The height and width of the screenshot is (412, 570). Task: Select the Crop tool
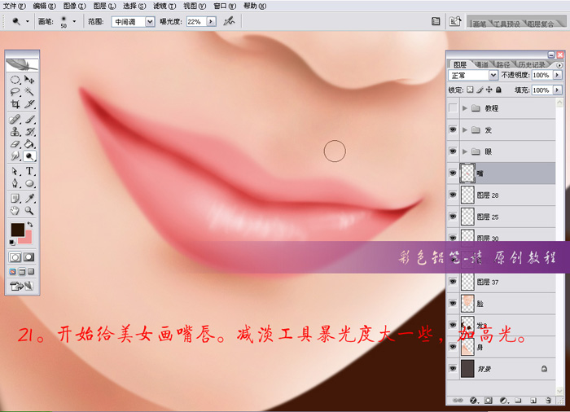[15, 104]
